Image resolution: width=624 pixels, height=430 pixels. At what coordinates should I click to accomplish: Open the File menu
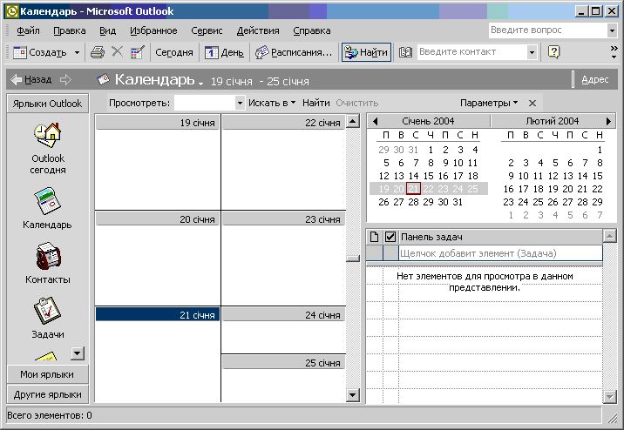point(28,30)
